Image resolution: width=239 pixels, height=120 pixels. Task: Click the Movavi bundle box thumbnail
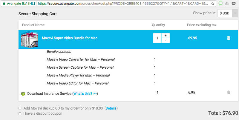30,39
